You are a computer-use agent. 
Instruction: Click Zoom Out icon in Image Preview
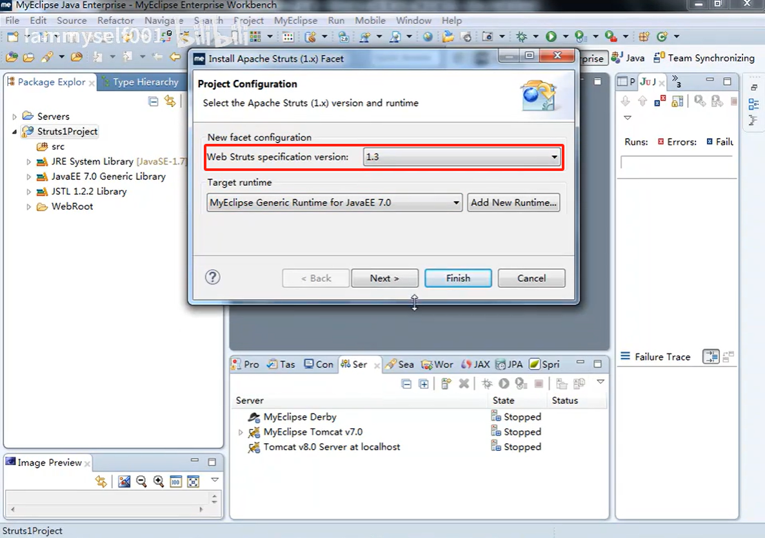[141, 481]
